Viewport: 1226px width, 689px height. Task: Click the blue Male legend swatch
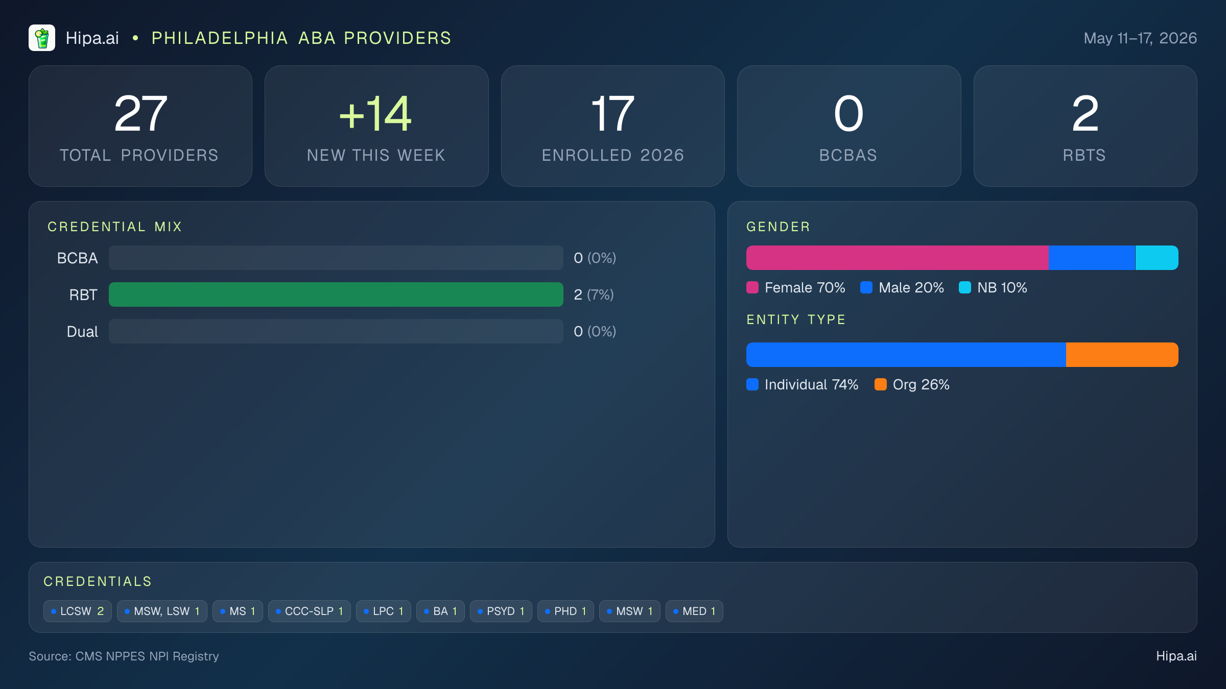click(866, 287)
